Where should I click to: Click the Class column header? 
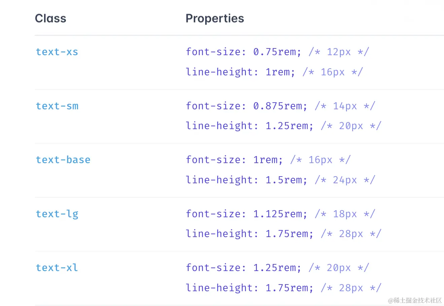pyautogui.click(x=50, y=18)
